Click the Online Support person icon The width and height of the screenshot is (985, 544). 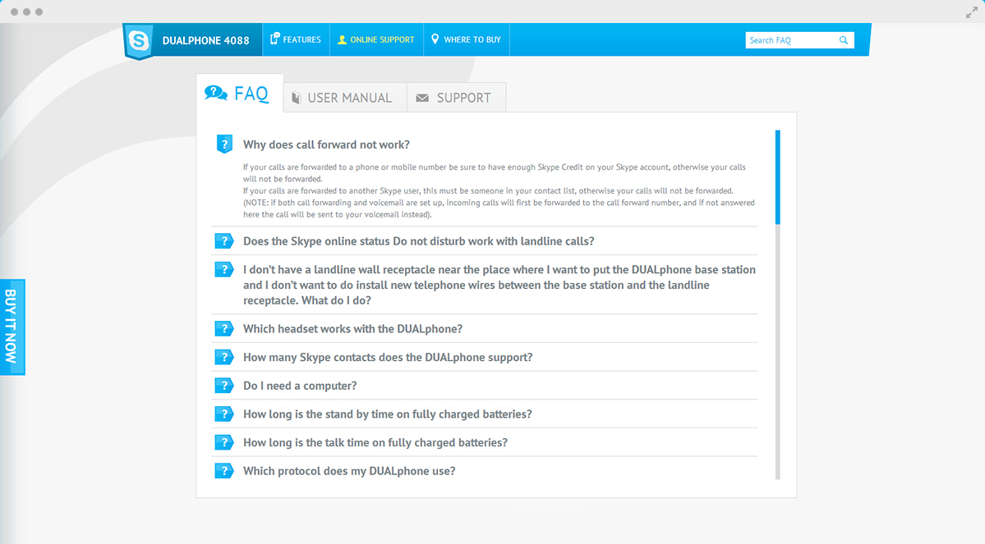point(342,39)
